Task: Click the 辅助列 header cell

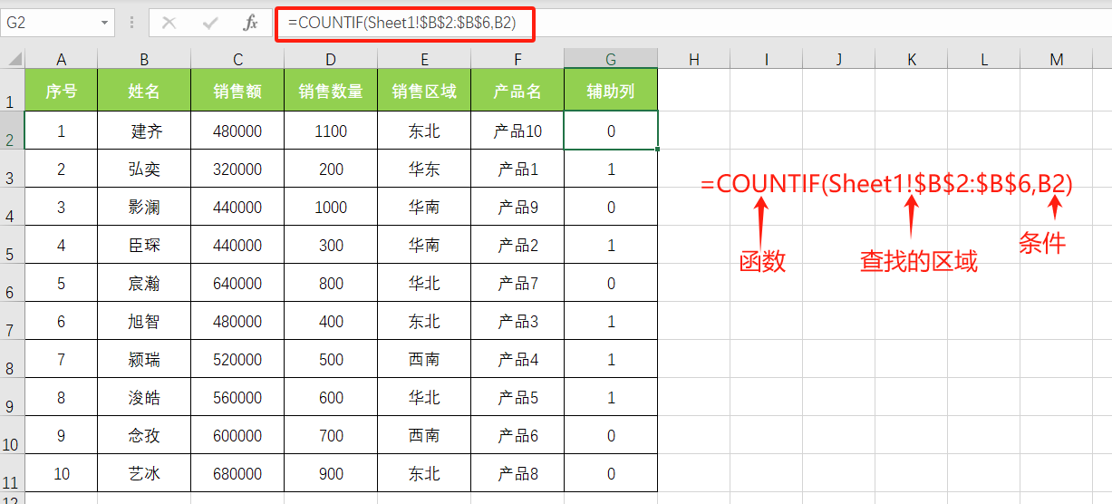Action: coord(611,91)
